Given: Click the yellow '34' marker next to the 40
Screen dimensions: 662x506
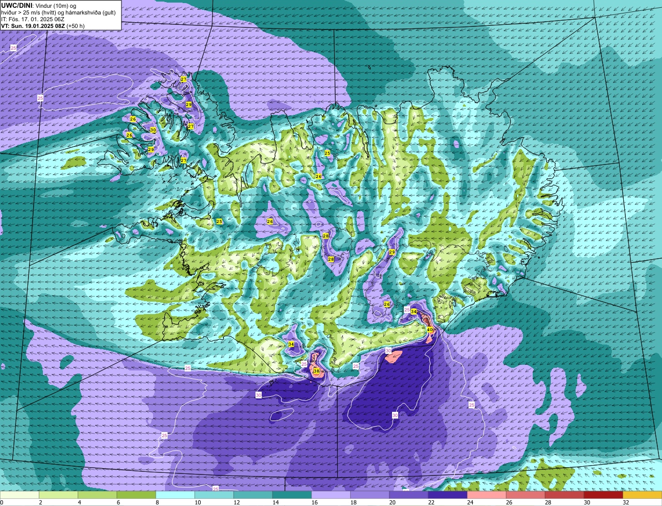Looking at the screenshot, I should click(x=413, y=311).
